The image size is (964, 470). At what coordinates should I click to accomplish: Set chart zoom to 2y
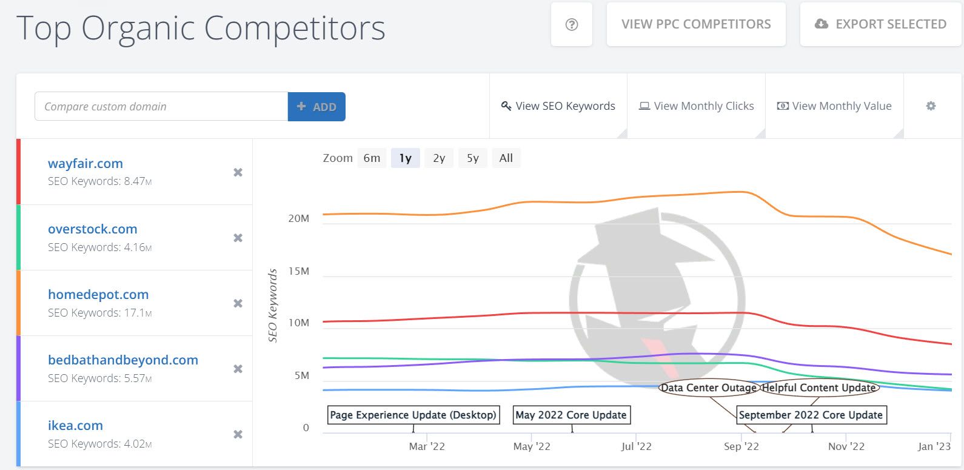(439, 158)
